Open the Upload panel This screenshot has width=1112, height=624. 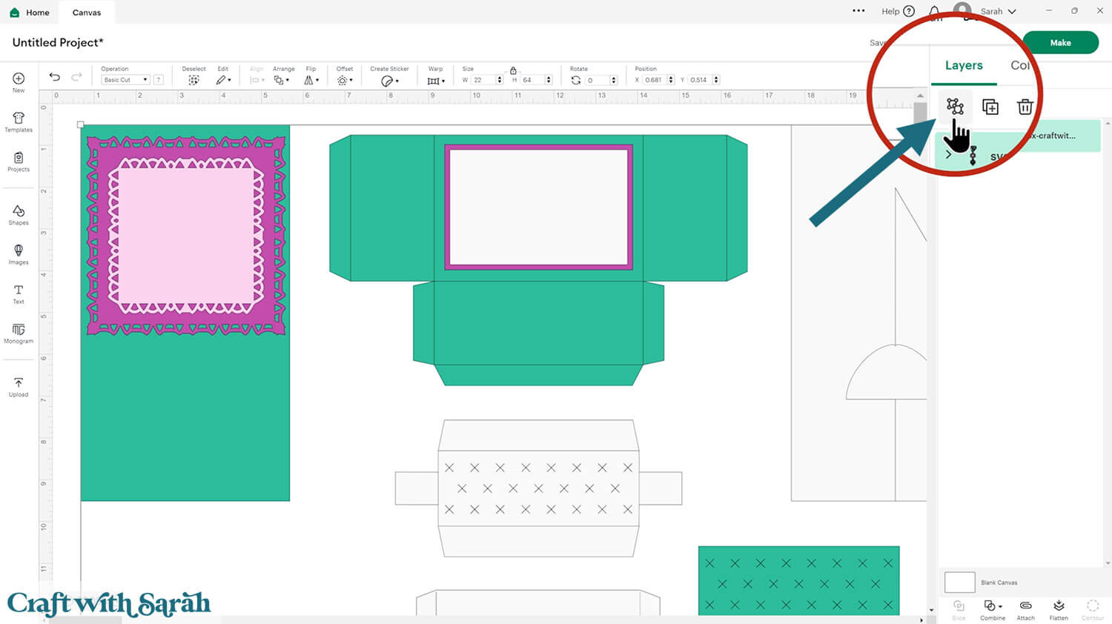coord(19,387)
